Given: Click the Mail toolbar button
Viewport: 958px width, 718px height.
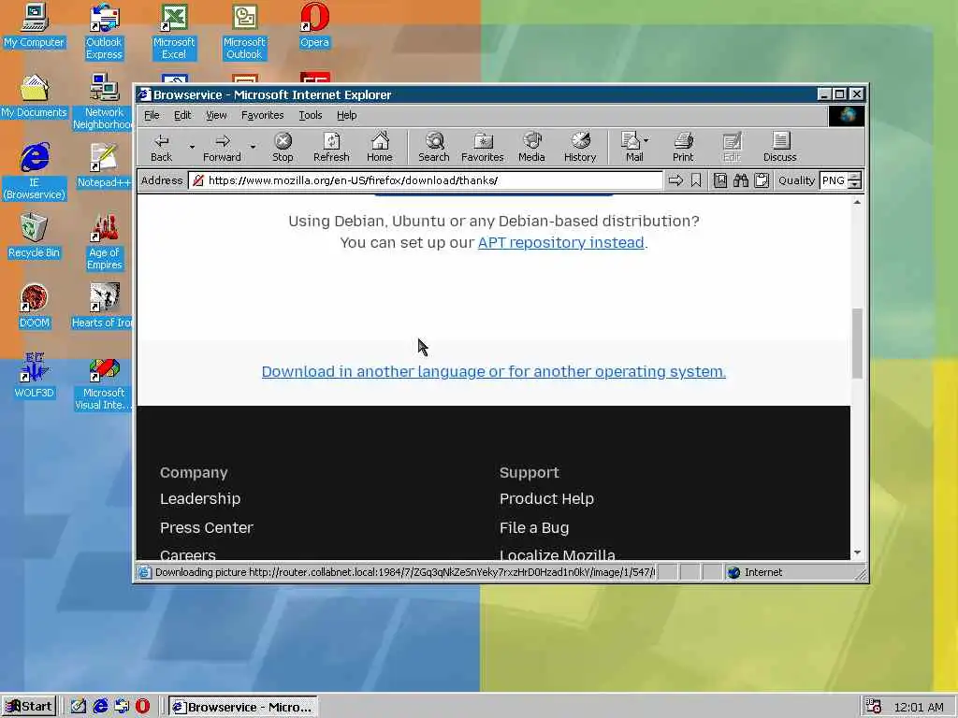Looking at the screenshot, I should (x=631, y=147).
